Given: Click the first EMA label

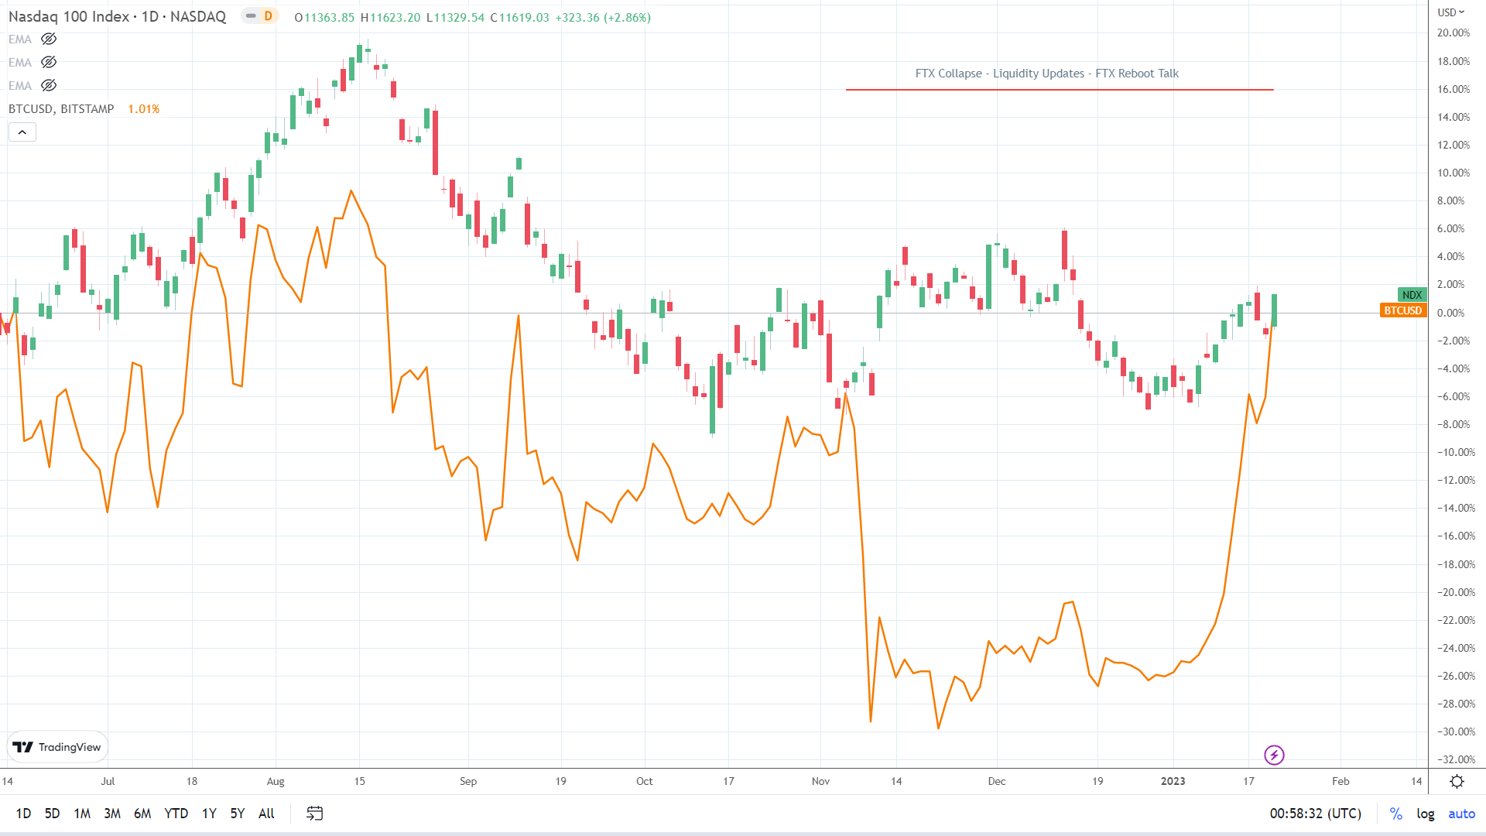Looking at the screenshot, I should tap(20, 39).
